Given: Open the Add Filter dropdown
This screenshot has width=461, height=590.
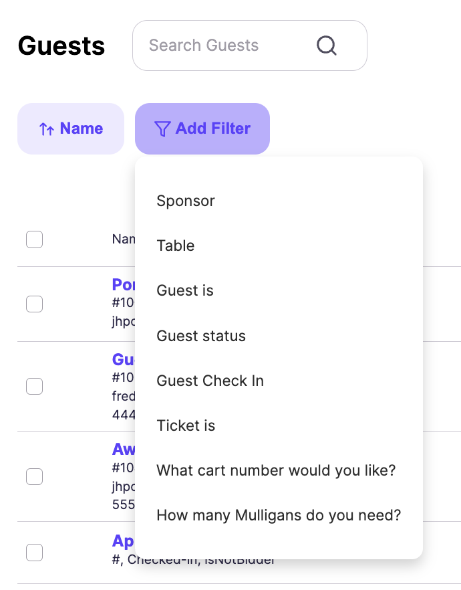Looking at the screenshot, I should click(202, 128).
